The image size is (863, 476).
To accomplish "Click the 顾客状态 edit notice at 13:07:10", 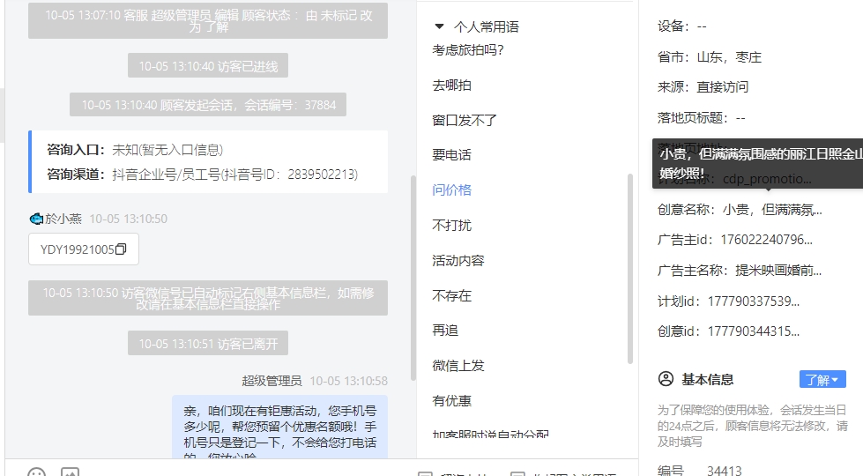I will click(208, 21).
